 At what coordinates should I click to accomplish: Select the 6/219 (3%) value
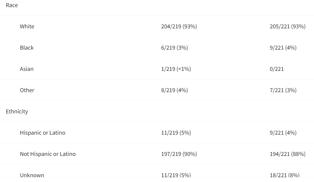tap(174, 48)
